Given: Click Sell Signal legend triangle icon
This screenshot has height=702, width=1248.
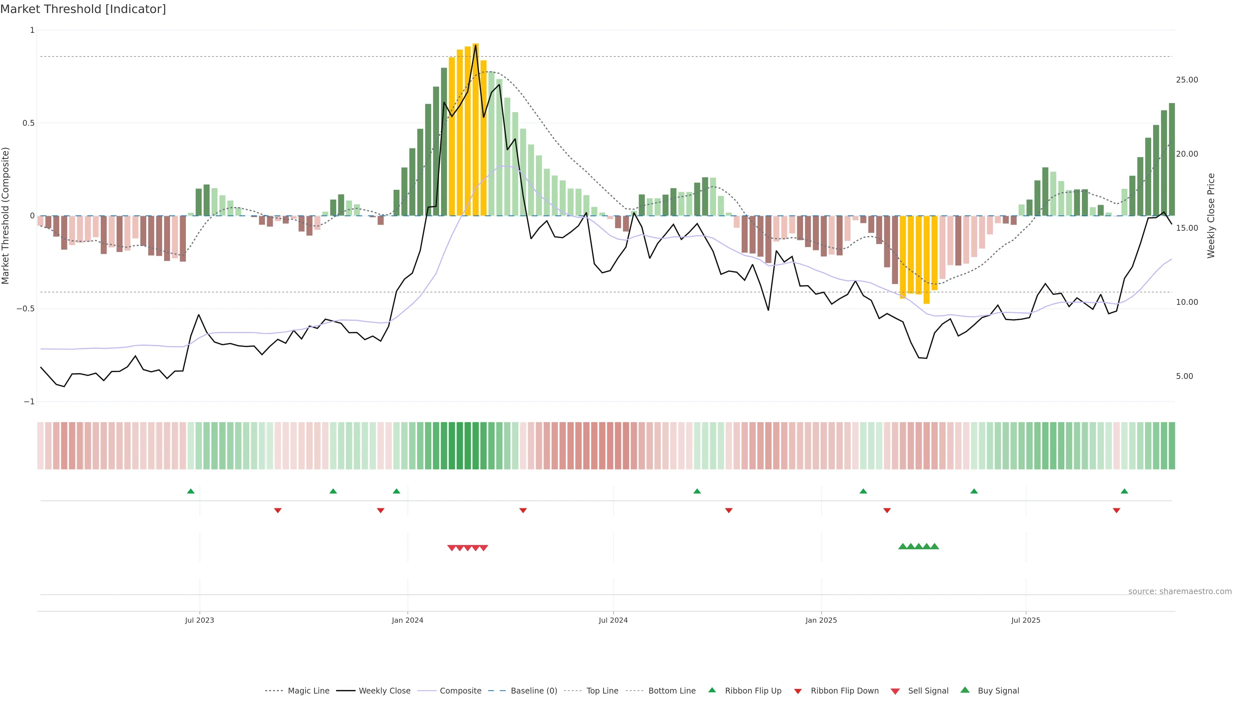Looking at the screenshot, I should pos(895,691).
